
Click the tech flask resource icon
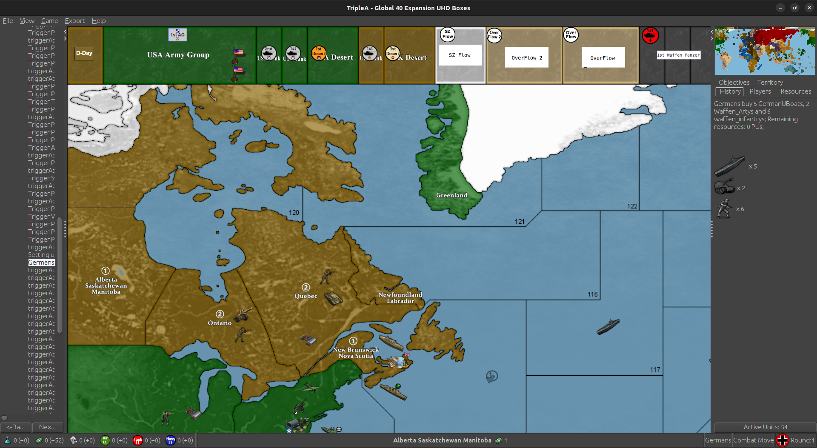[x=7, y=440]
